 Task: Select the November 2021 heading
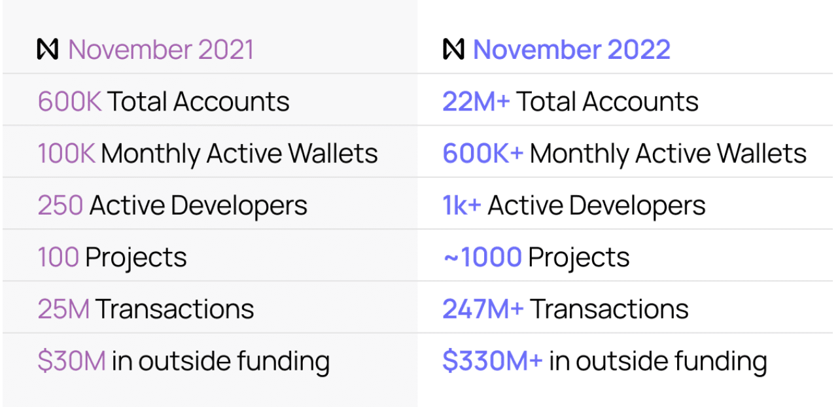coord(161,50)
